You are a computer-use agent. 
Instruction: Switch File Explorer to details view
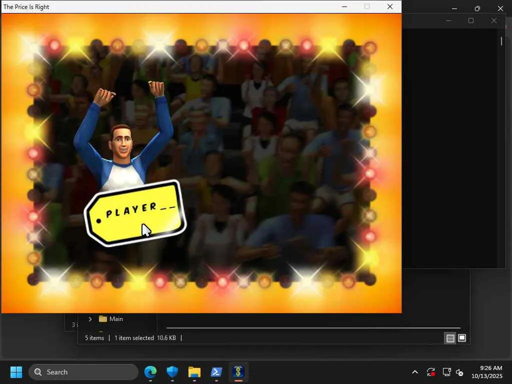450,338
